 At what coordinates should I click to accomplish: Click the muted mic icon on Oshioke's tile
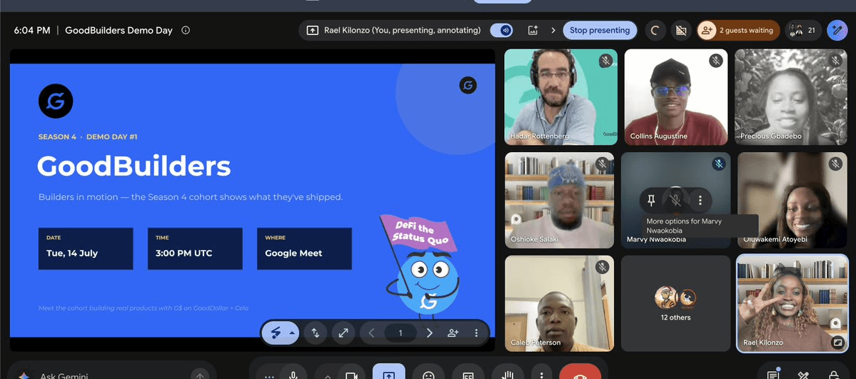click(602, 163)
